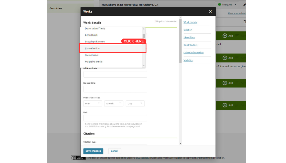This screenshot has width=286, height=163.
Task: Close the Works dialog with the X
Action: (x=210, y=11)
